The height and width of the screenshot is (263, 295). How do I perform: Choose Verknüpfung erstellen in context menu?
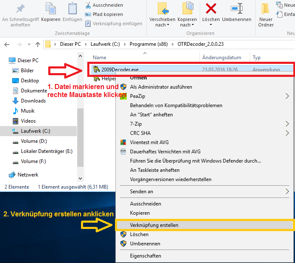(154, 225)
